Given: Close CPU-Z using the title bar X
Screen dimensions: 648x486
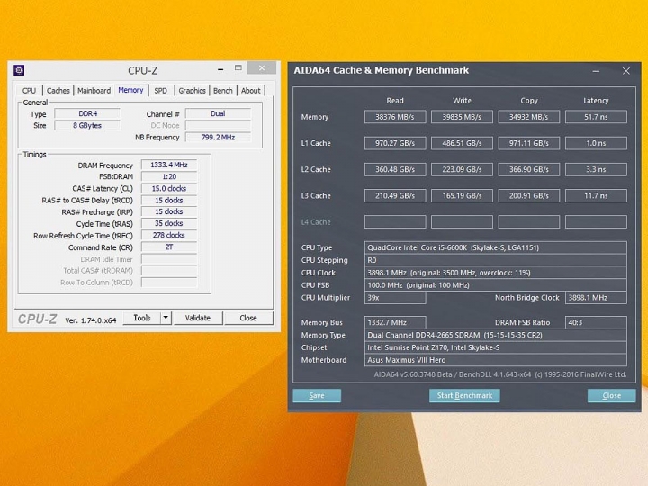Looking at the screenshot, I should [262, 68].
